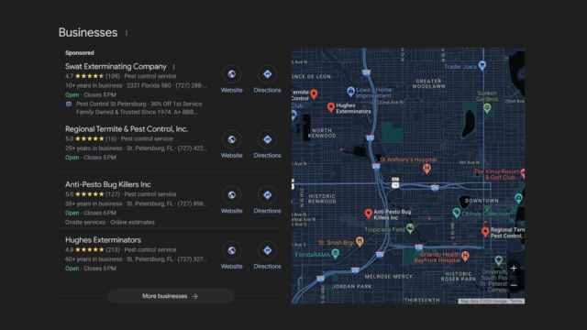Viewport: 587px width, 330px height.
Task: Click the Downtown map label
Action: (x=482, y=201)
